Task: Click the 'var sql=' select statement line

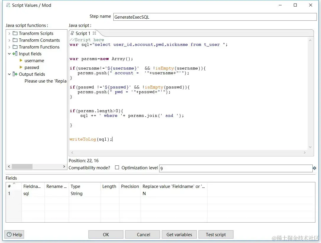Action: 149,44
